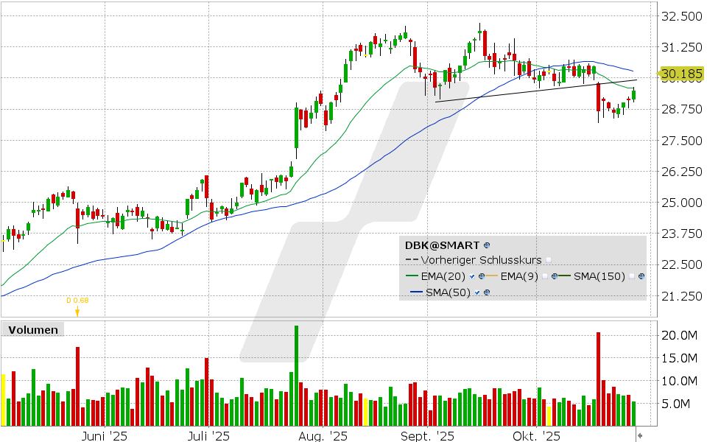Click the yellow dividend marker D 0.68

(x=77, y=300)
